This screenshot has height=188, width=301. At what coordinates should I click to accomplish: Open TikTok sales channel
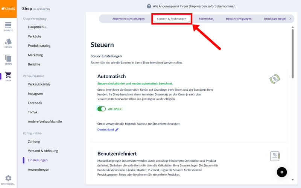pos(33,112)
